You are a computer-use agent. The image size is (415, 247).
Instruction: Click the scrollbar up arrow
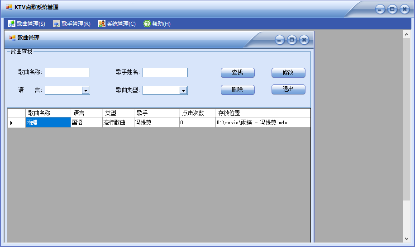pyautogui.click(x=406, y=34)
